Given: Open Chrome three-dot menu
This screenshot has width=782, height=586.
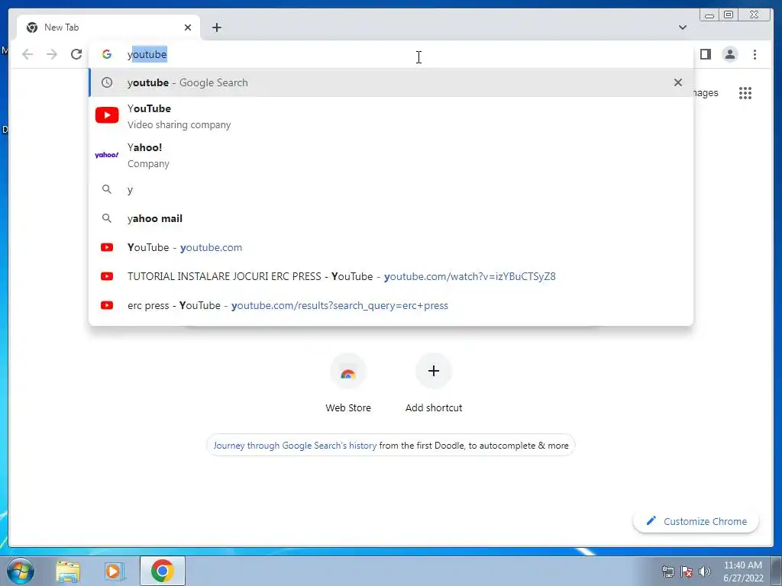Looking at the screenshot, I should 755,54.
